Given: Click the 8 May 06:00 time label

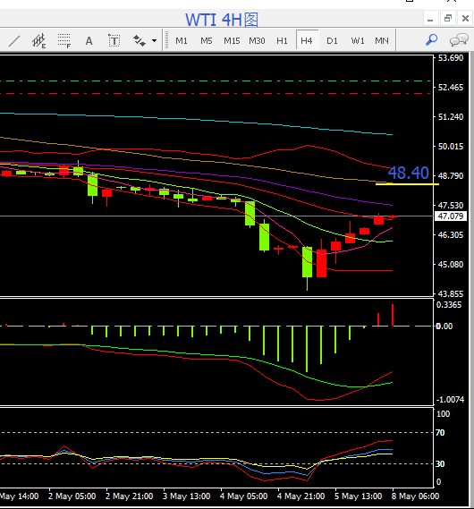Looking at the screenshot, I should point(415,496).
